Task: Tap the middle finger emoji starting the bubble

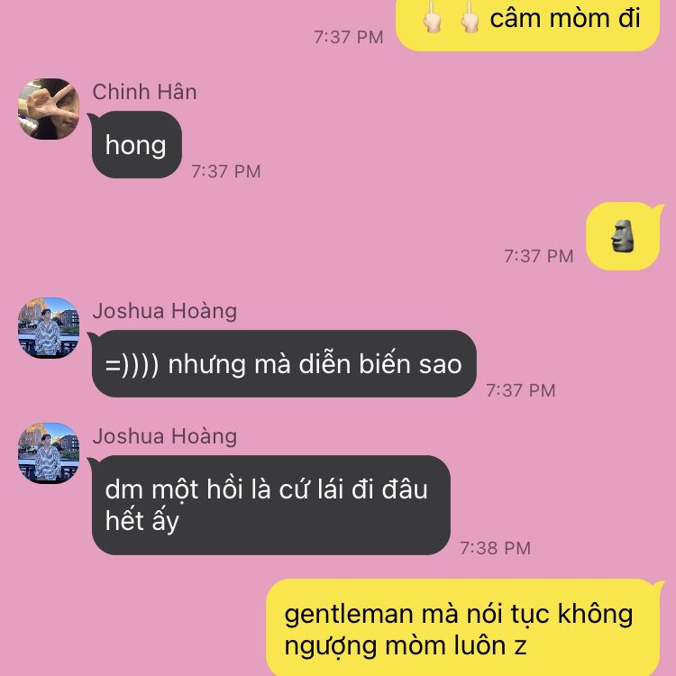Action: coord(432,17)
